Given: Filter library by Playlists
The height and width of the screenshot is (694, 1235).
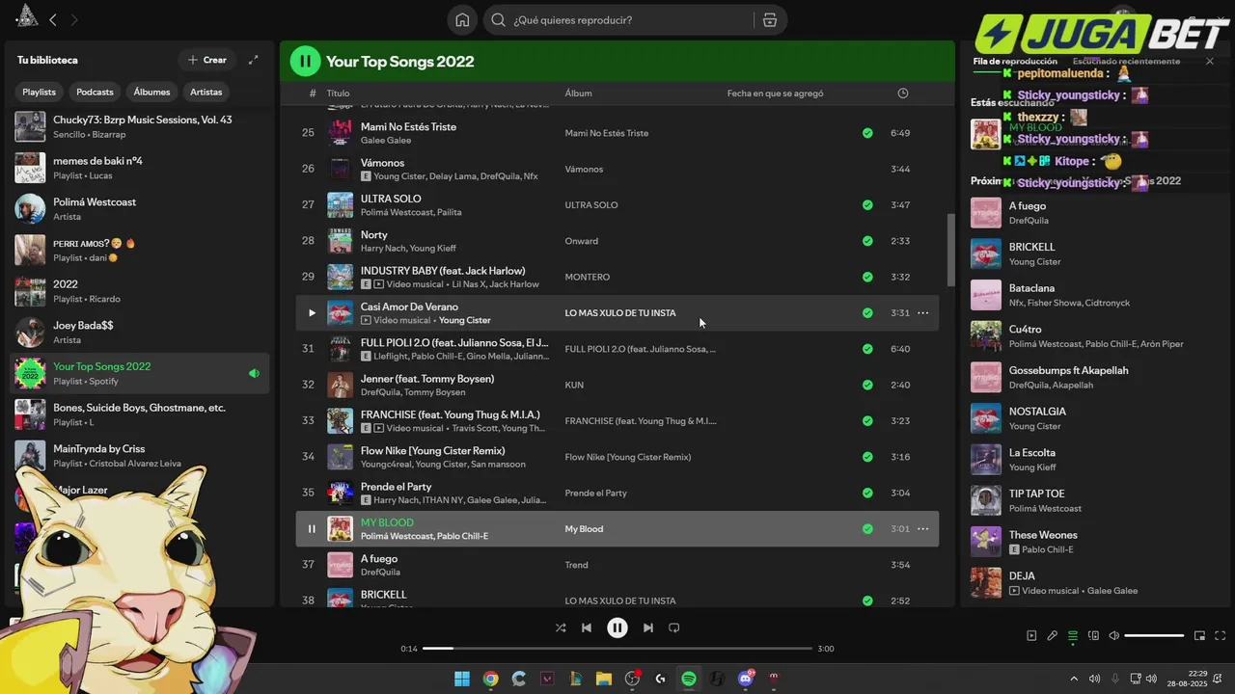Looking at the screenshot, I should 40,92.
